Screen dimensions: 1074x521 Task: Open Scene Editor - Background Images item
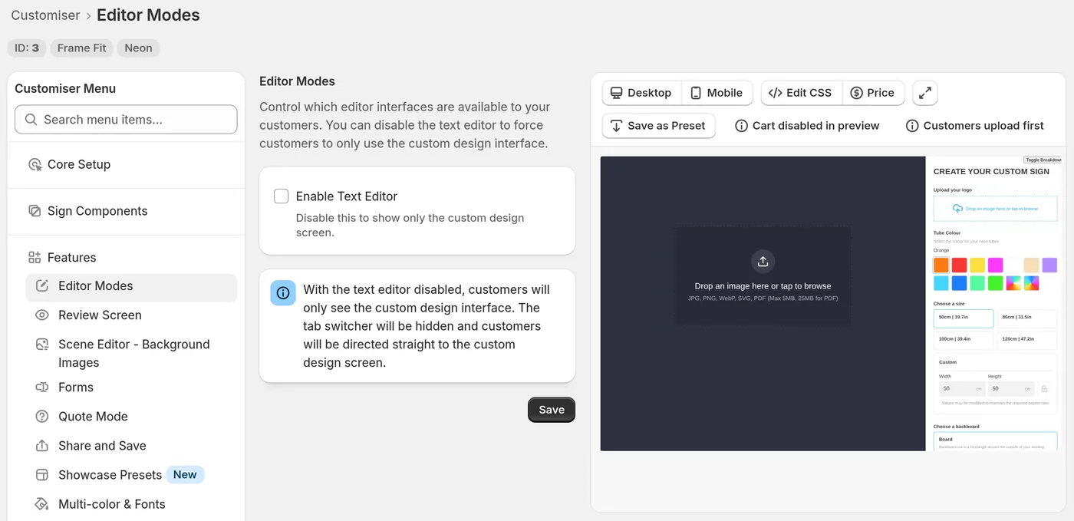pos(131,354)
